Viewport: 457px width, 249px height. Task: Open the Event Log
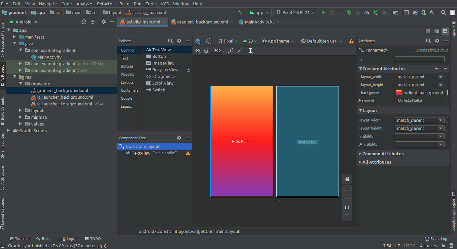[x=435, y=239]
